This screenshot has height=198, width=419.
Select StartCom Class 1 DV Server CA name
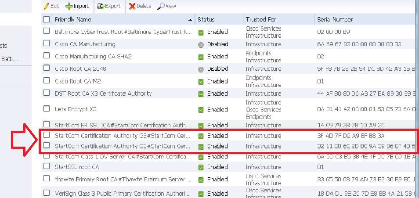123,156
